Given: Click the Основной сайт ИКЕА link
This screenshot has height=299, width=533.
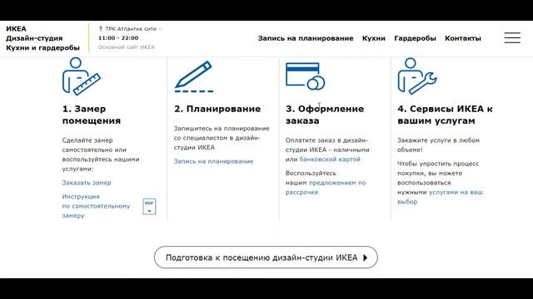Looking at the screenshot, I should coord(126,47).
